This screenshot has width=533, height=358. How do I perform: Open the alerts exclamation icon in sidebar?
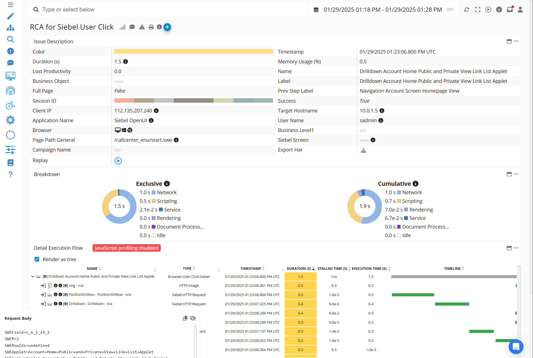[x=10, y=51]
